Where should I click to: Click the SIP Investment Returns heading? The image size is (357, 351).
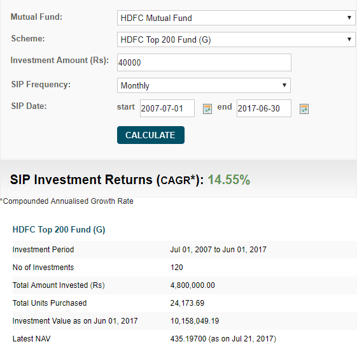click(x=106, y=180)
